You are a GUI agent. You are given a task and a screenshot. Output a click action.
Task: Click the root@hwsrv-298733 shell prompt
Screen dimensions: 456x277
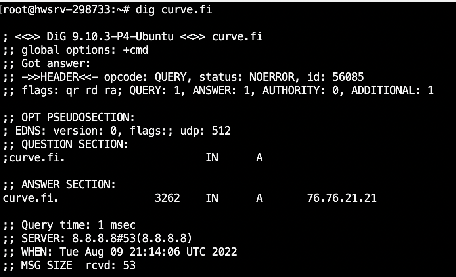pyautogui.click(x=66, y=10)
